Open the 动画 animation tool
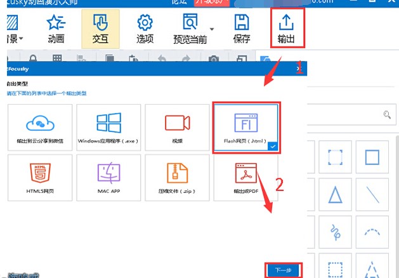The height and width of the screenshot is (278, 399). coord(56,29)
